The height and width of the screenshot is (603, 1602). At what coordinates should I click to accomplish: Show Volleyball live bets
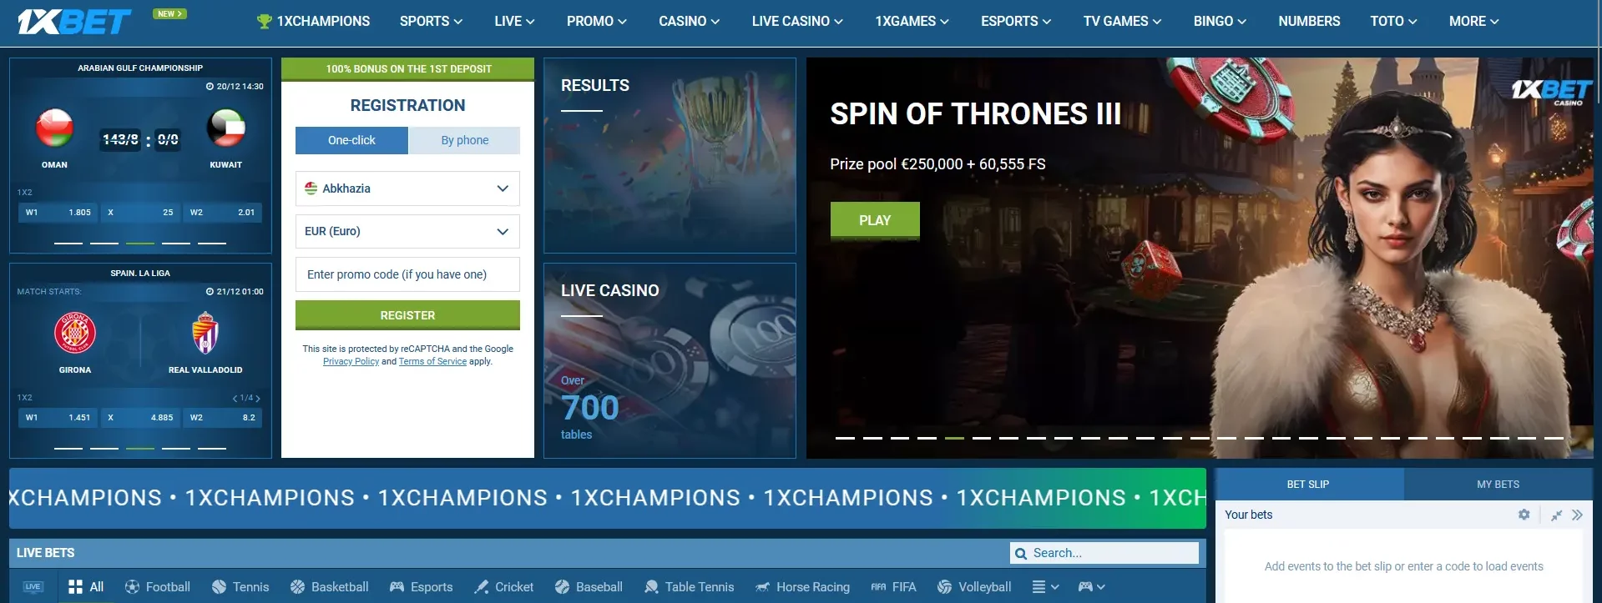click(974, 587)
